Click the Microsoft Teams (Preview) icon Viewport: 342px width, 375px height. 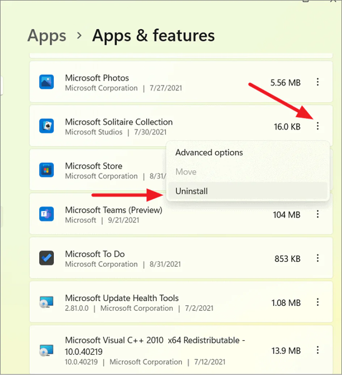click(46, 214)
